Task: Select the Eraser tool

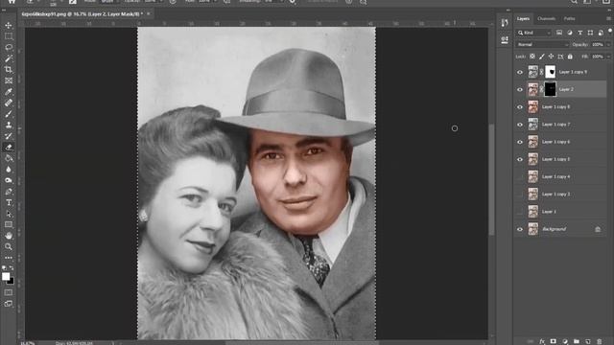Action: [x=9, y=147]
